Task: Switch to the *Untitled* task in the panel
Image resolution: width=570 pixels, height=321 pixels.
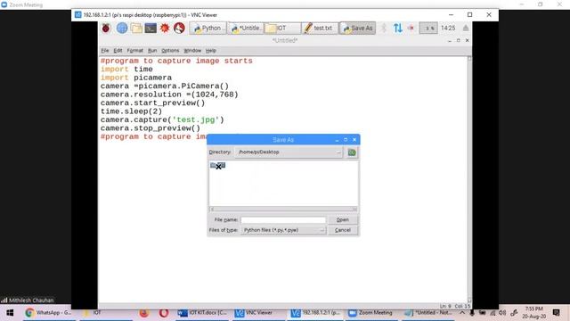Action: pyautogui.click(x=246, y=28)
